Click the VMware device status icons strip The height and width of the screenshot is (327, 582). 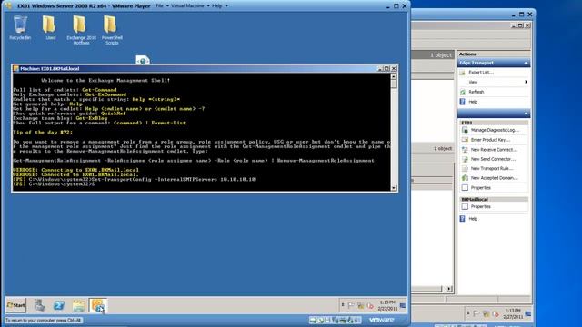pyautogui.click(x=335, y=320)
